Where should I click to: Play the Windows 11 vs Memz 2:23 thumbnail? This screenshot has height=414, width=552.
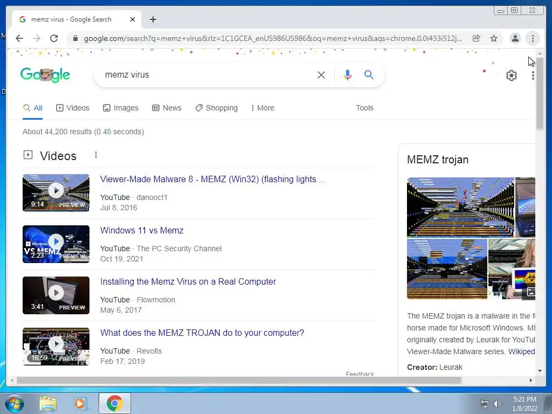56,244
